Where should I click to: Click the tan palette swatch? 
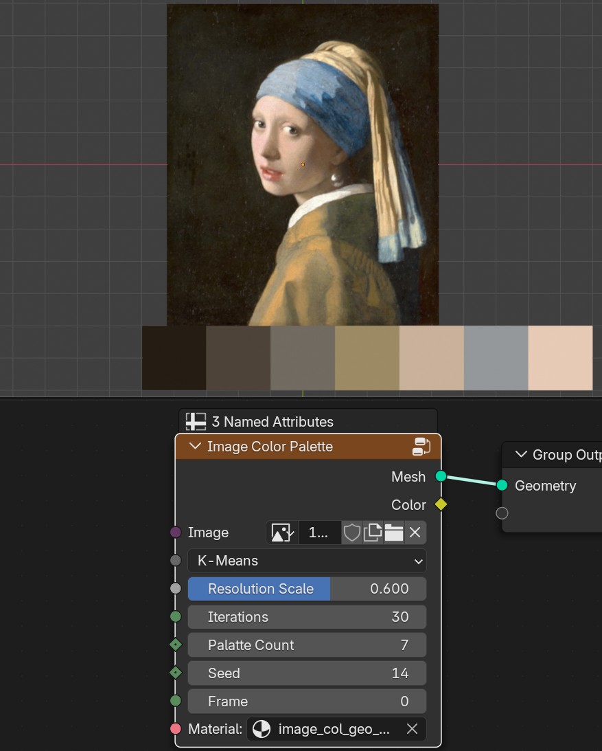click(x=367, y=358)
